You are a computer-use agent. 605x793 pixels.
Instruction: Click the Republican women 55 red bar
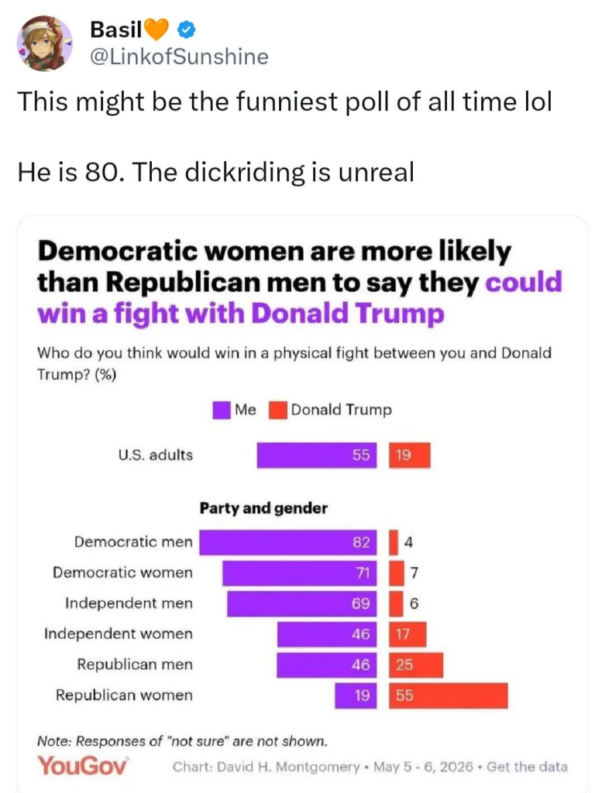tap(449, 695)
